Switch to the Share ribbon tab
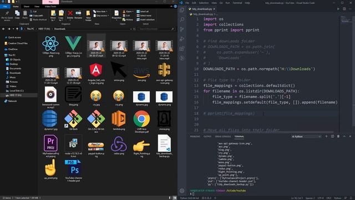 26,7
